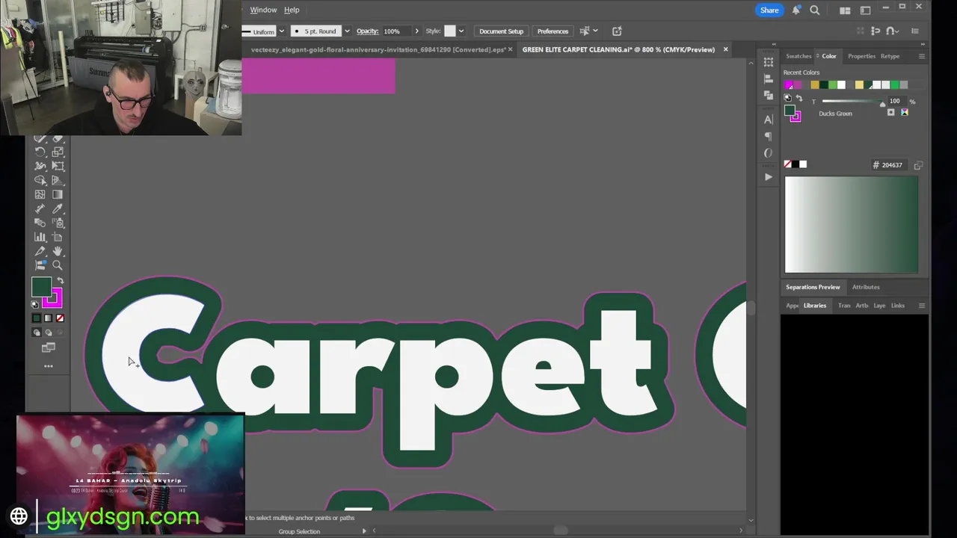Select the Width/Warp tool
957x538 pixels.
40,166
